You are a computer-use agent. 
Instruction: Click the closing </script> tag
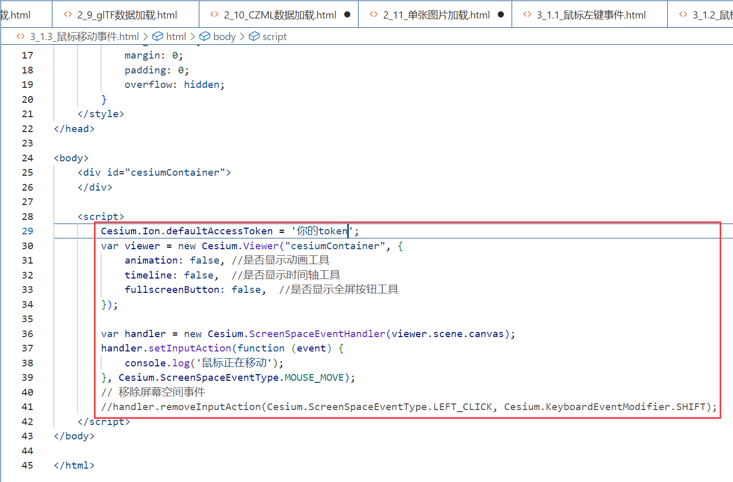coord(104,421)
